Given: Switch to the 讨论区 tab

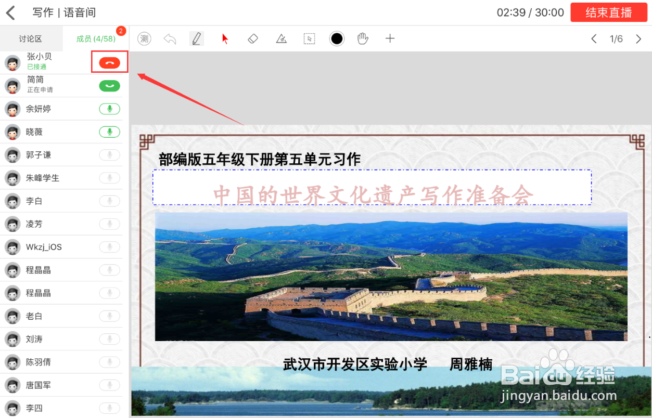Looking at the screenshot, I should point(31,38).
